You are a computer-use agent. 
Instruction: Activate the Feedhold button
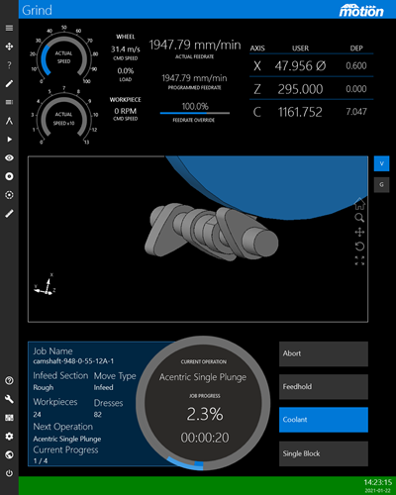324,387
